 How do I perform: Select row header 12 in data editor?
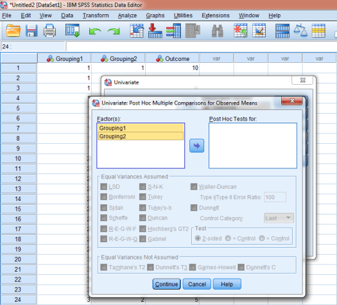(x=19, y=179)
